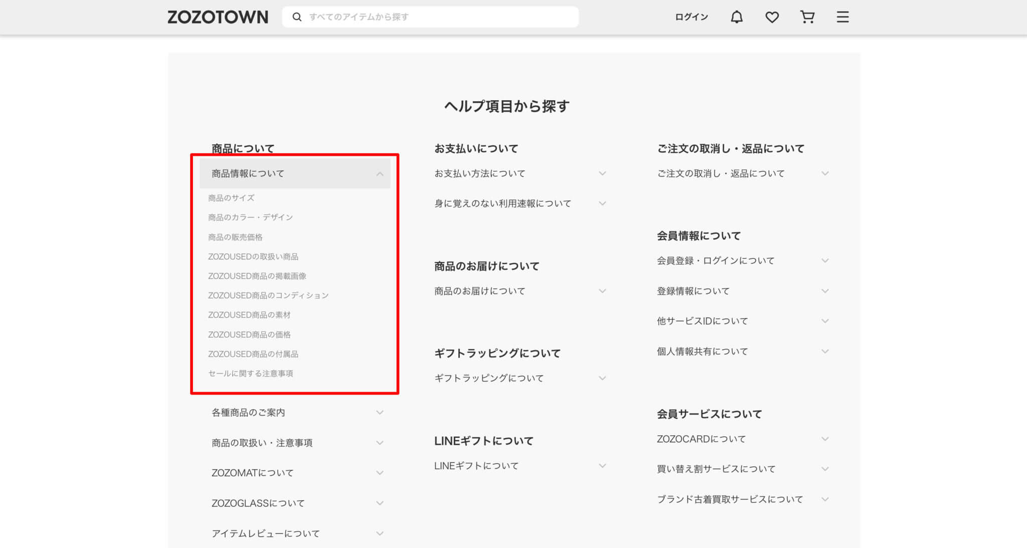The image size is (1027, 548).
Task: Expand 各種商品のご案内 section
Action: 295,412
